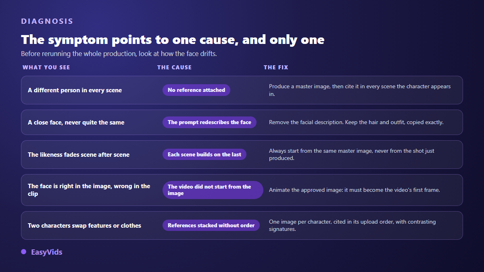Select 'References stacked without order' pill
The height and width of the screenshot is (272, 484).
click(x=211, y=225)
